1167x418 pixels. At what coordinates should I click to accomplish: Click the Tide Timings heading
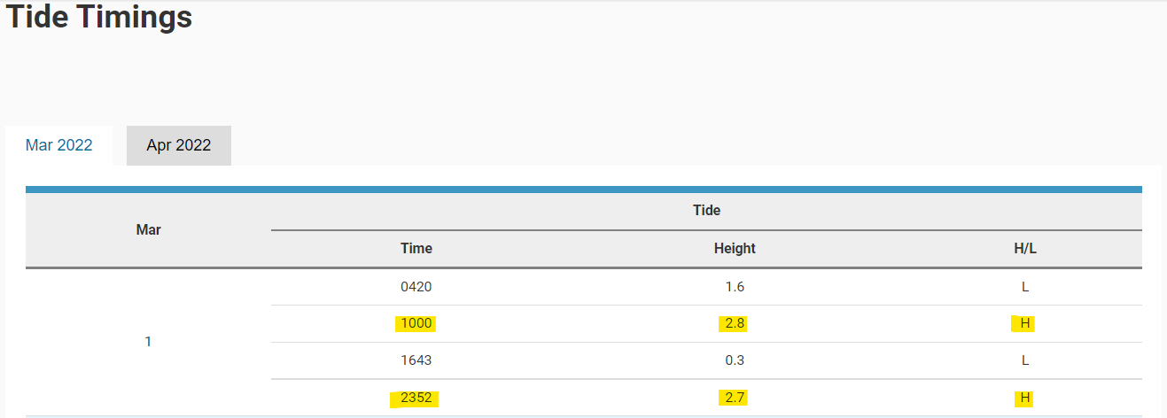tap(99, 17)
